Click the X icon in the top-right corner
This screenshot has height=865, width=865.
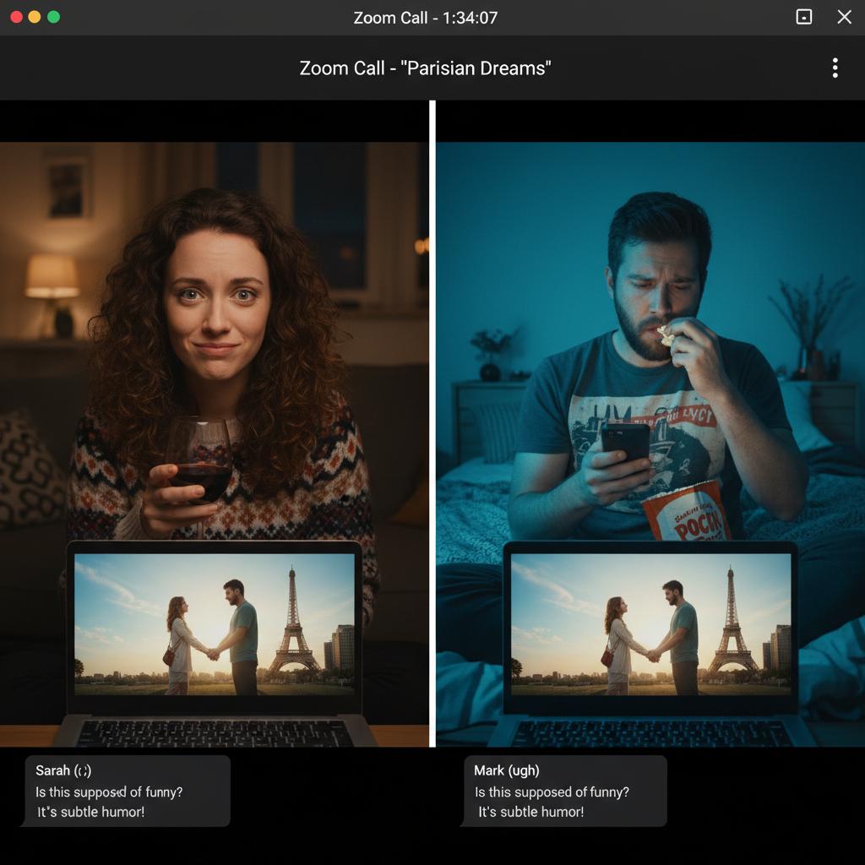(x=844, y=17)
